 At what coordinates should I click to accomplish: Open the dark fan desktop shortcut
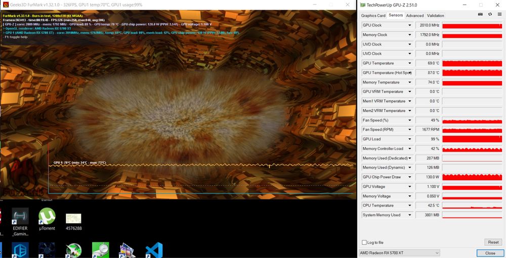[x=47, y=250]
